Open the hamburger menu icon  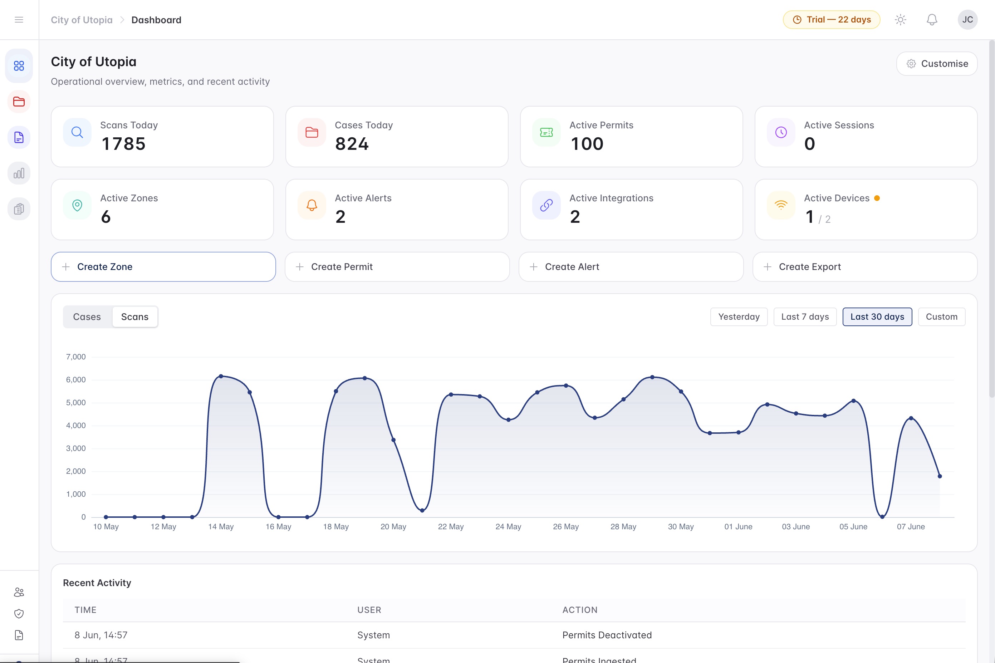pyautogui.click(x=19, y=19)
